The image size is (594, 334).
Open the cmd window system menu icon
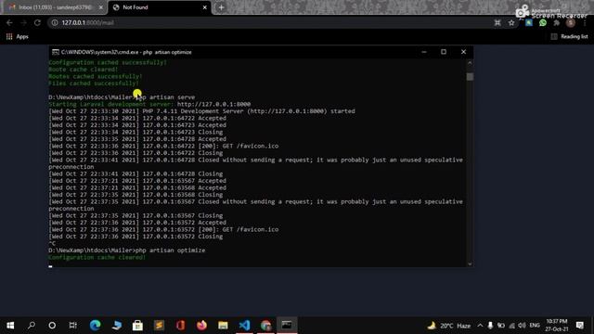click(x=56, y=52)
